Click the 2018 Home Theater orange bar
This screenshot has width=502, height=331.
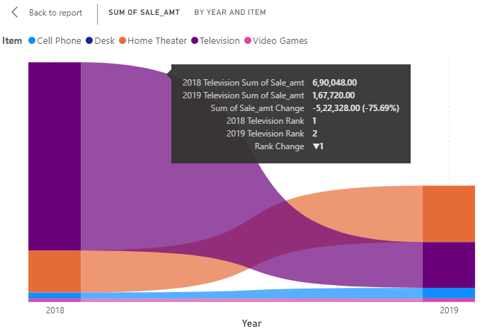pos(55,271)
